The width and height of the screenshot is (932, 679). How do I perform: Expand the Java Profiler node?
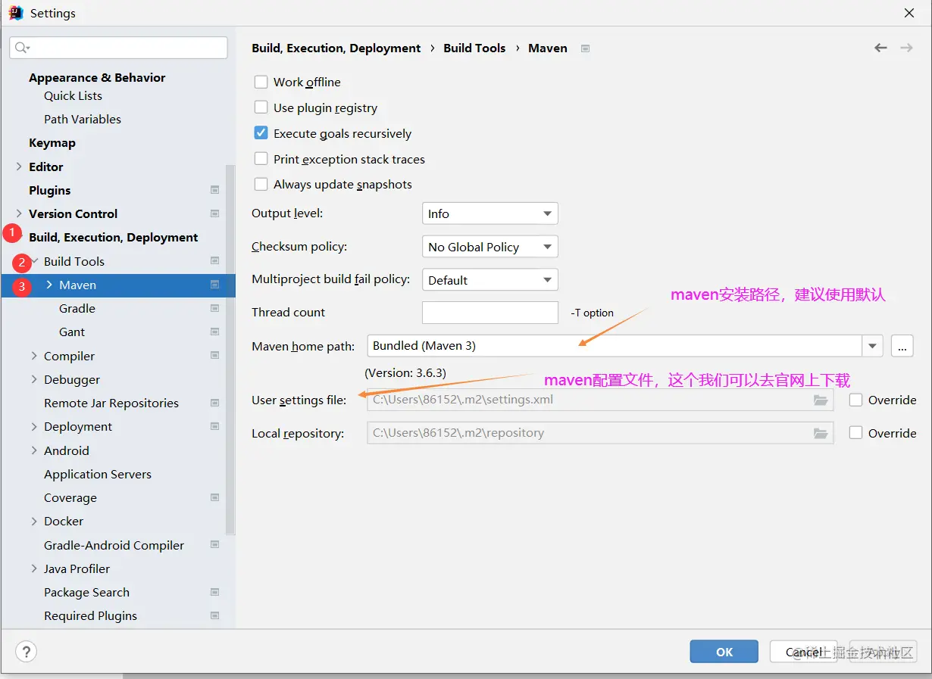point(34,568)
